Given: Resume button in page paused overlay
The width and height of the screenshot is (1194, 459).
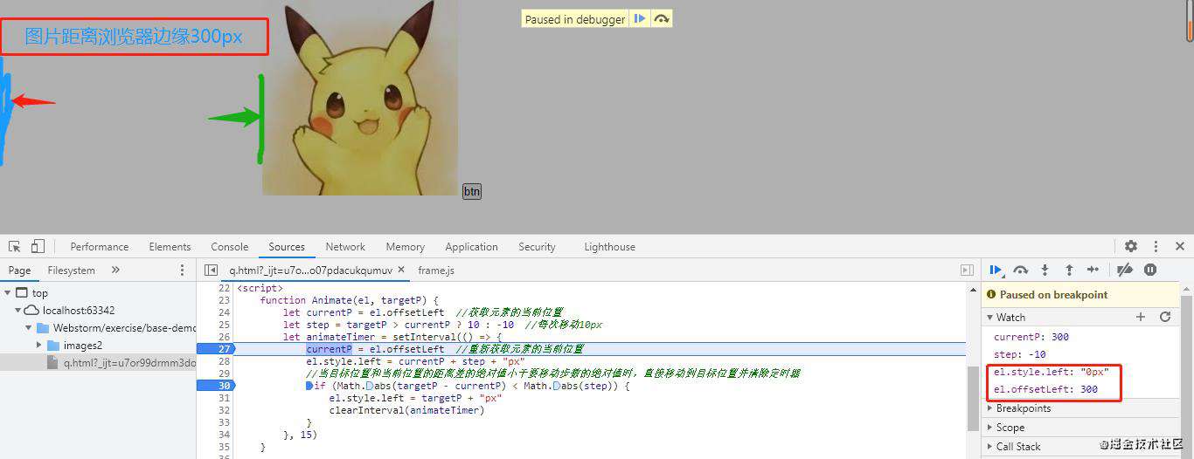Looking at the screenshot, I should point(640,18).
